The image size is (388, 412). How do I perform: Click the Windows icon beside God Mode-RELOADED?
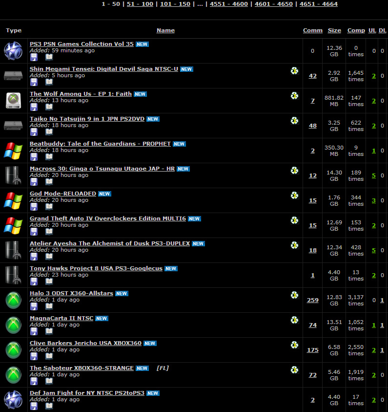[13, 200]
